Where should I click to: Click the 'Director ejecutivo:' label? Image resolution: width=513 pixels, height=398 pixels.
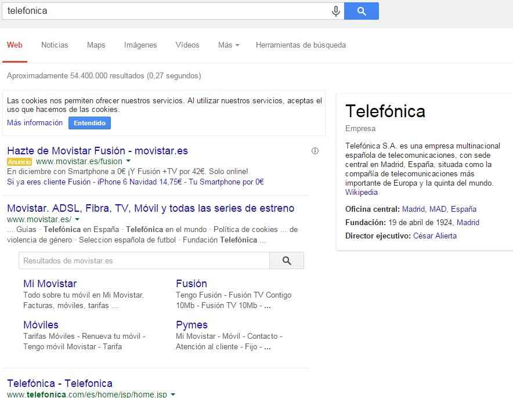click(x=378, y=236)
